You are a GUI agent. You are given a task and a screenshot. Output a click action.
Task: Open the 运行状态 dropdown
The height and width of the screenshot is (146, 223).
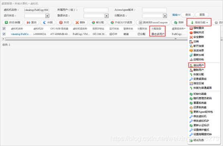pyautogui.click(x=47, y=16)
